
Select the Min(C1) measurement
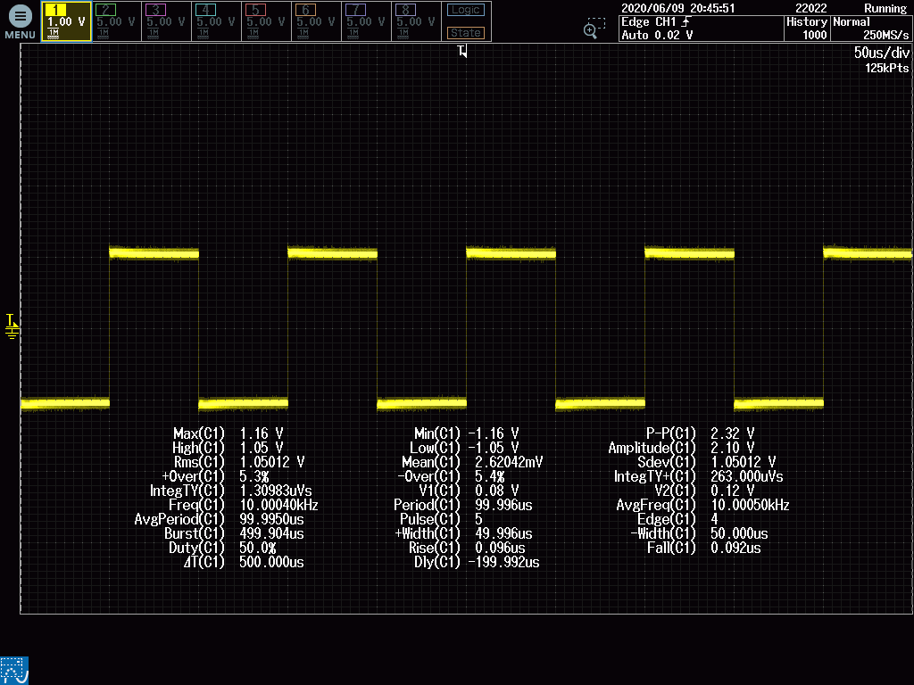(x=466, y=433)
